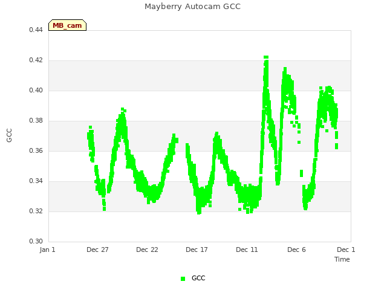This screenshot has width=387, height=290.
Task: Click the chart title Mayberry Autocam GCC
Action: [x=192, y=7]
